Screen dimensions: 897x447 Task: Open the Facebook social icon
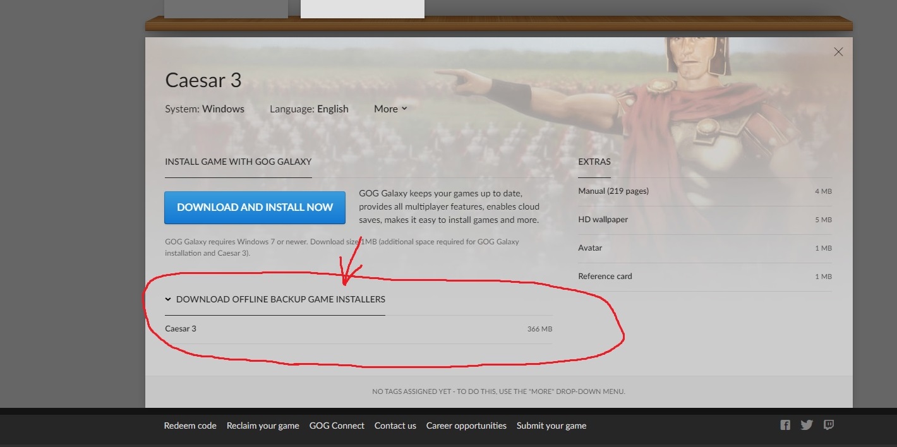(785, 425)
